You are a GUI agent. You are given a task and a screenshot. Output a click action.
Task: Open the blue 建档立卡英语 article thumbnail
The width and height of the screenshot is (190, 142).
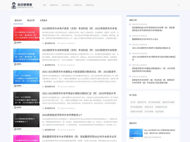pos(26,79)
